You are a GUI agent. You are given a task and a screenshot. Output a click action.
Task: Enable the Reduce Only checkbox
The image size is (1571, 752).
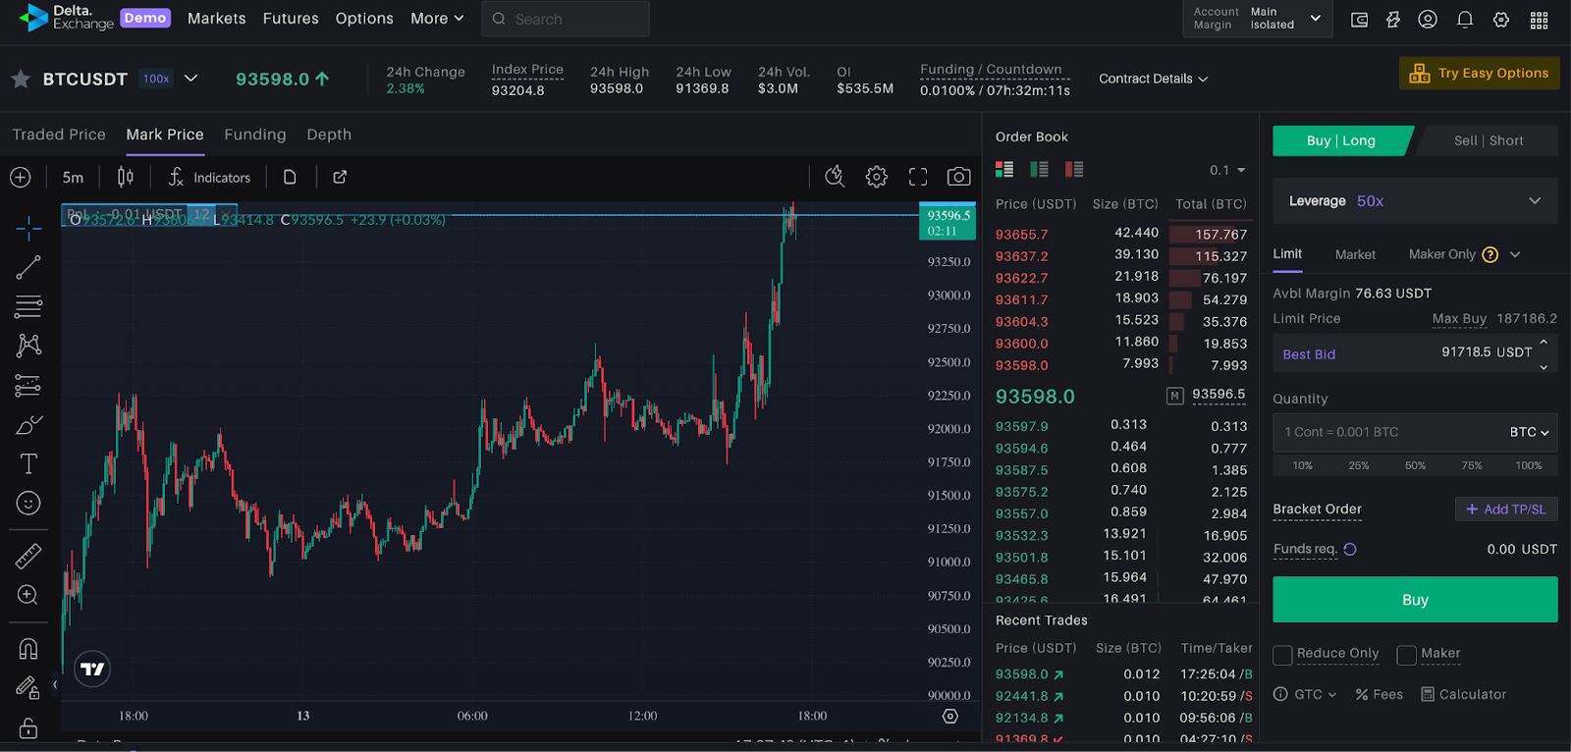(x=1282, y=655)
